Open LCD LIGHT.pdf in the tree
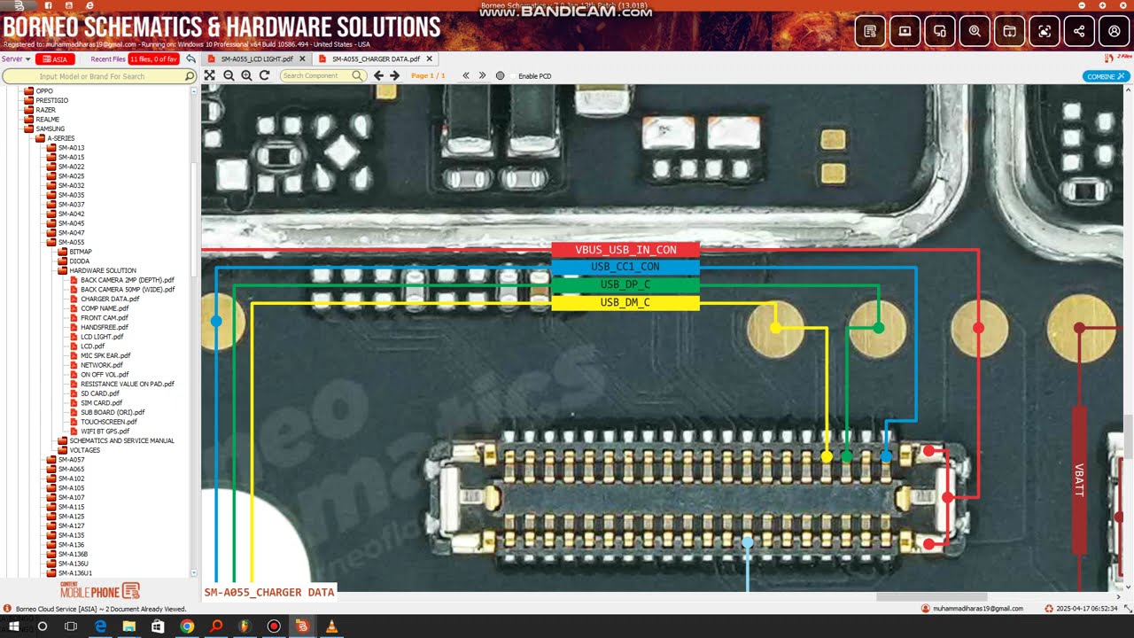 (x=102, y=337)
